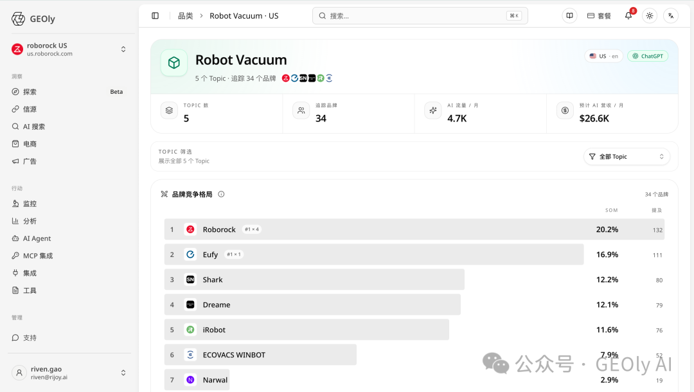
Task: Click the Roborock #1×4 badge
Action: tap(251, 229)
